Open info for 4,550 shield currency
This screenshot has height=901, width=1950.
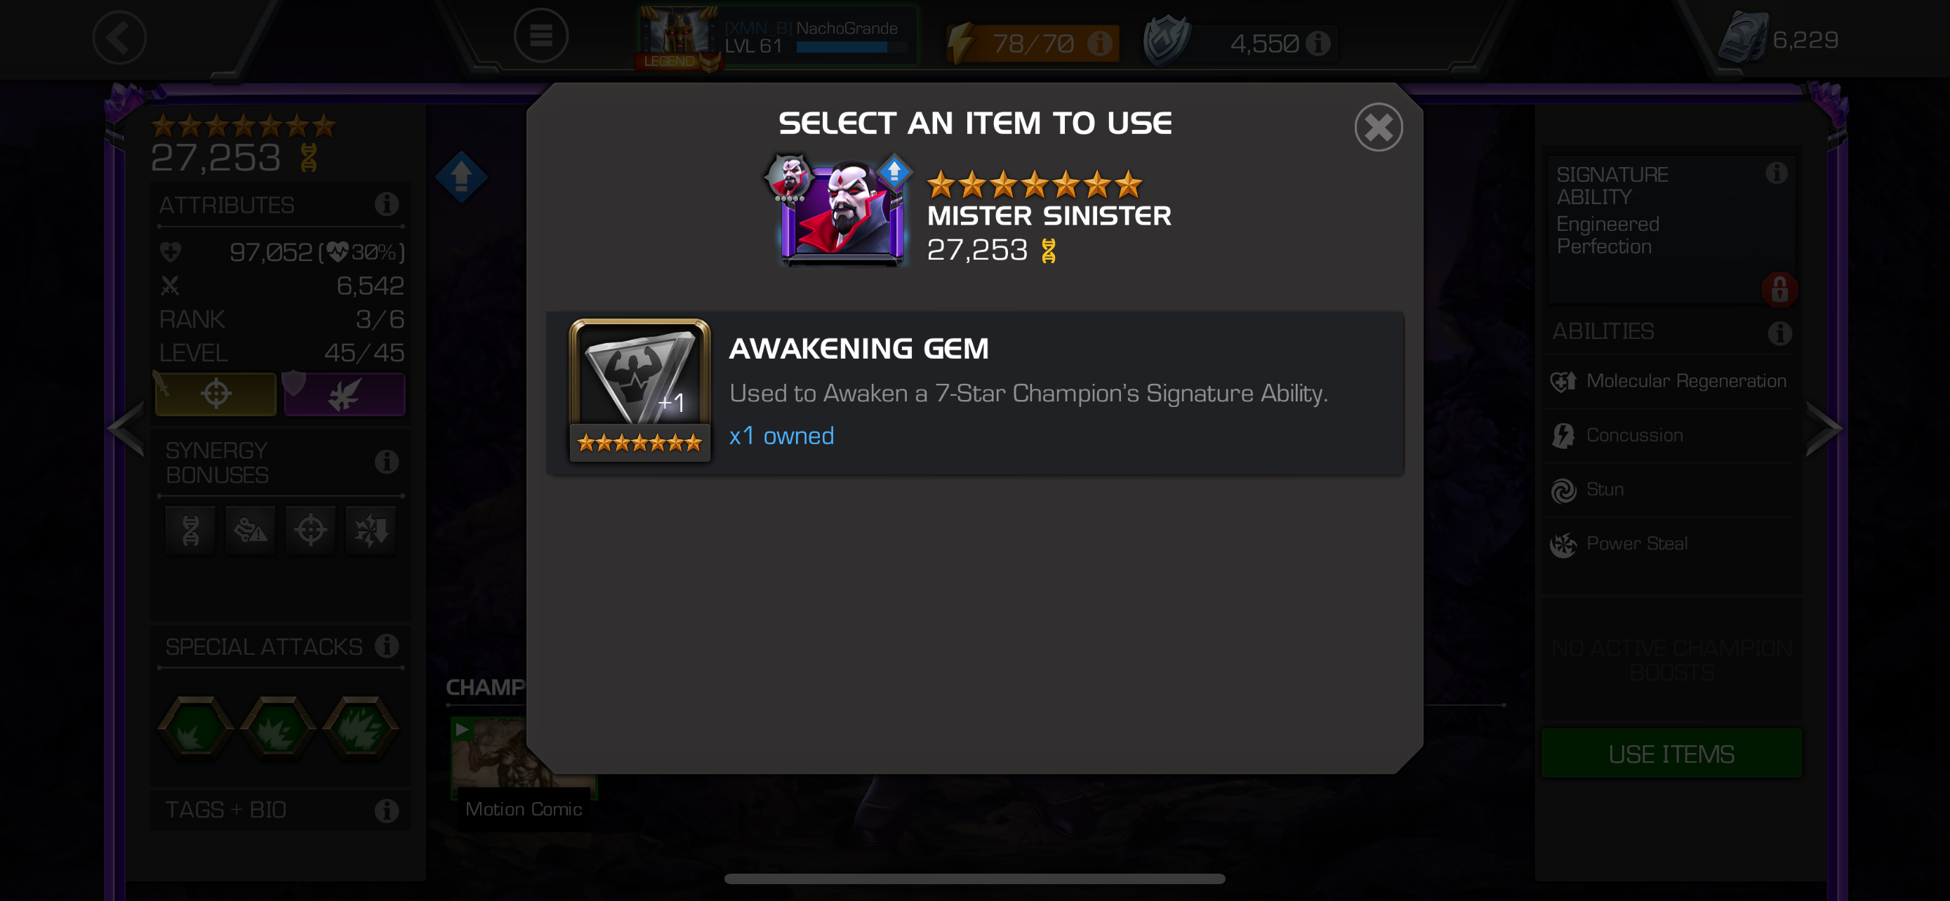coord(1318,43)
